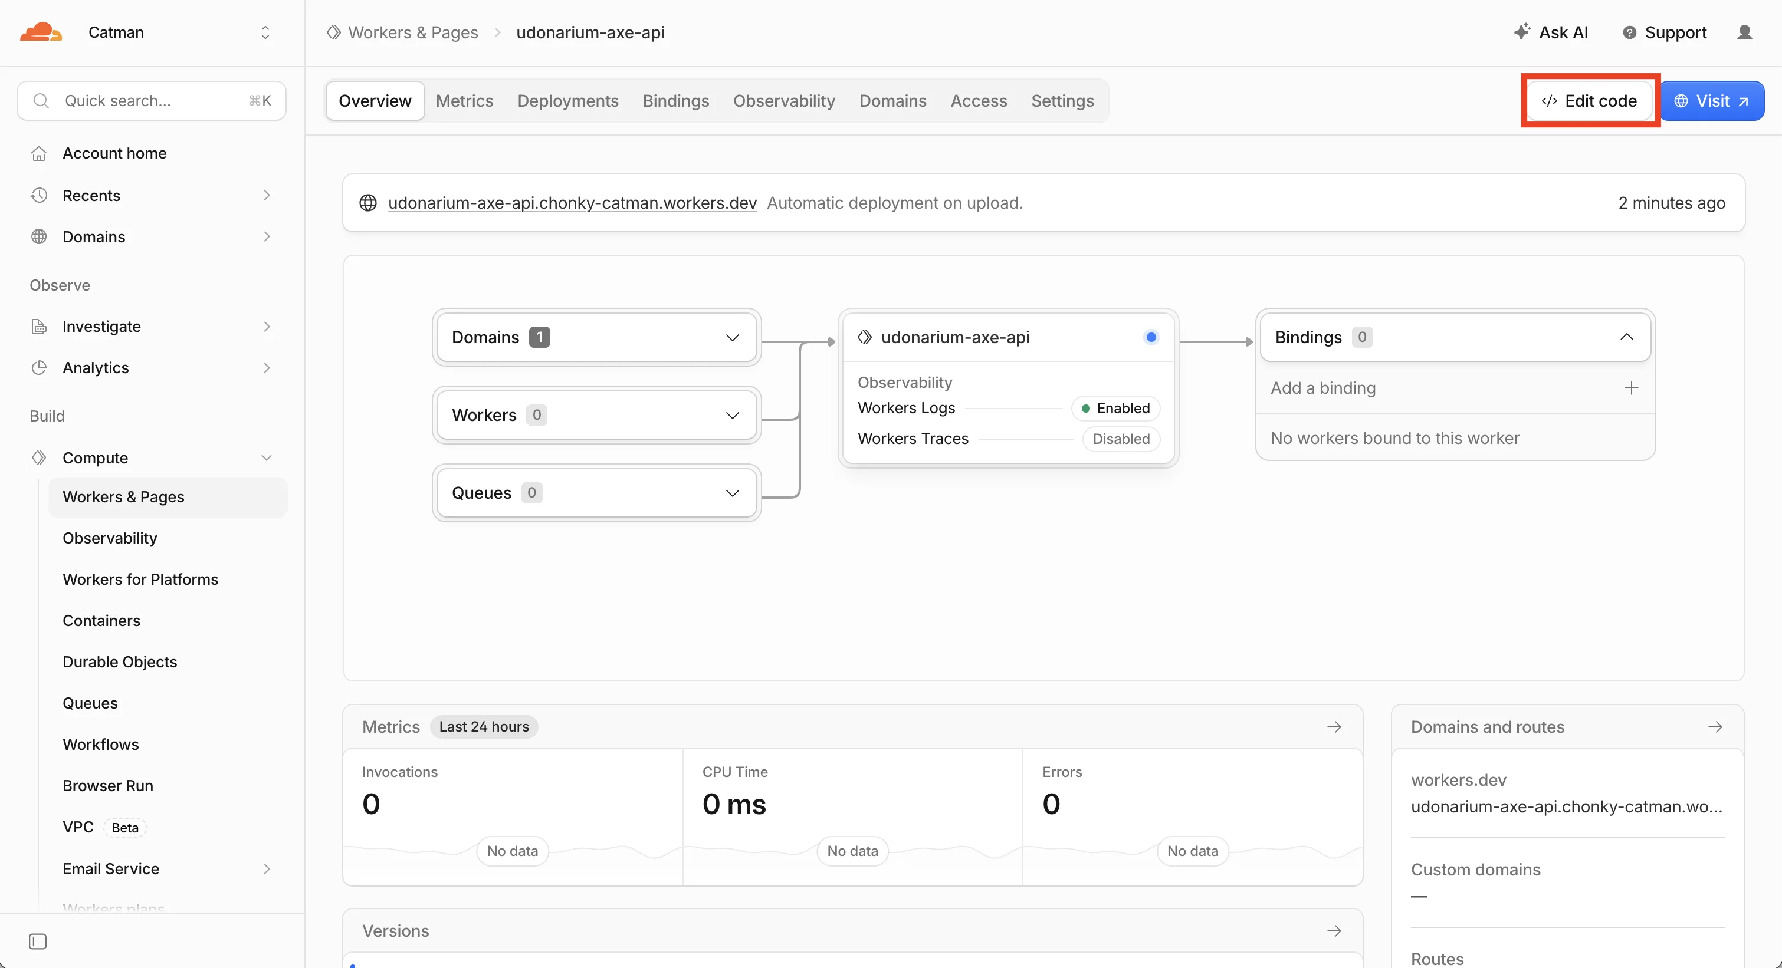Open the user profile icon
The width and height of the screenshot is (1782, 968).
tap(1745, 32)
